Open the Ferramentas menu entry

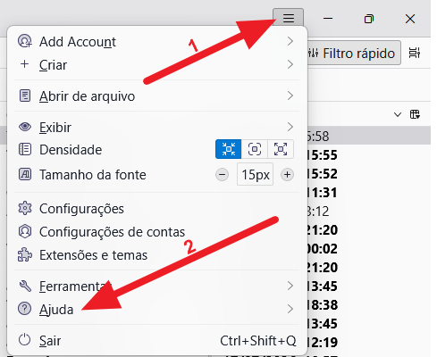[156, 286]
